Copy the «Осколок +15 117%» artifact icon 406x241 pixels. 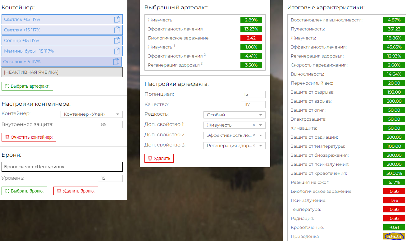(116, 62)
